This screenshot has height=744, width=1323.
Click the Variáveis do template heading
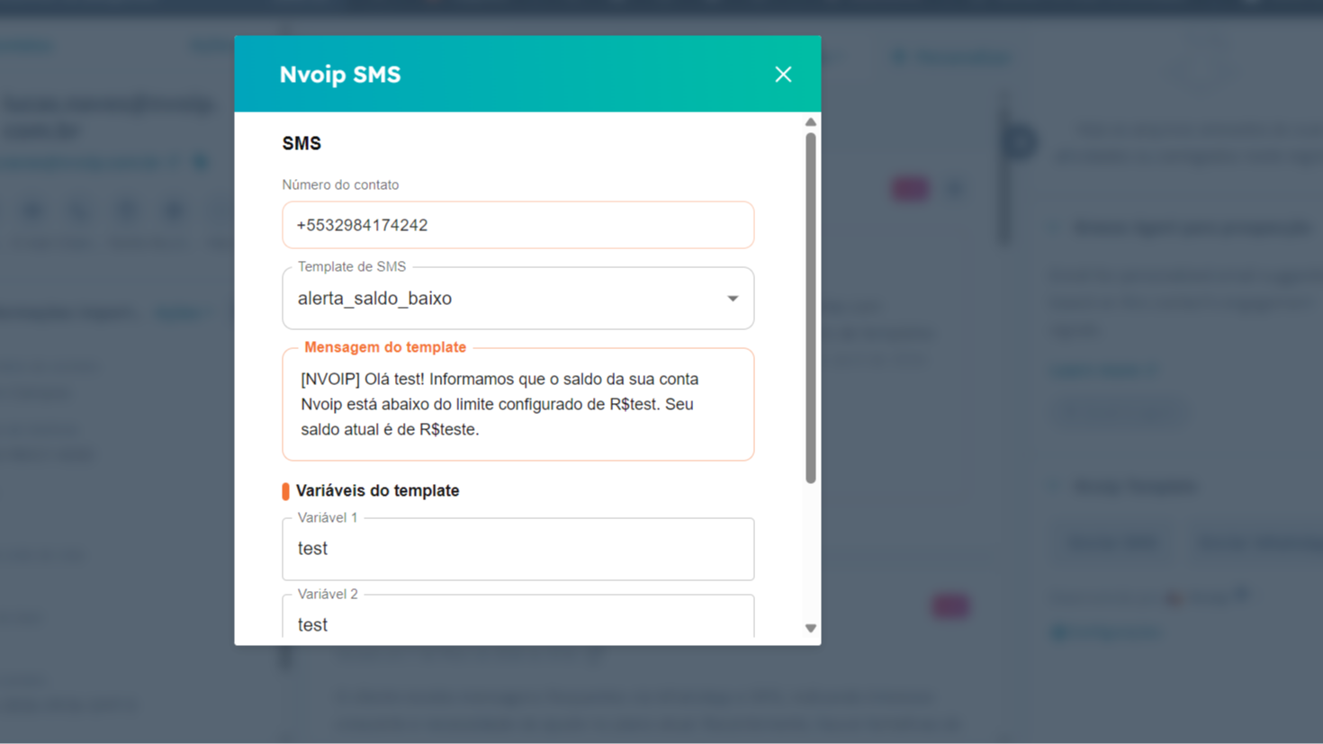377,490
